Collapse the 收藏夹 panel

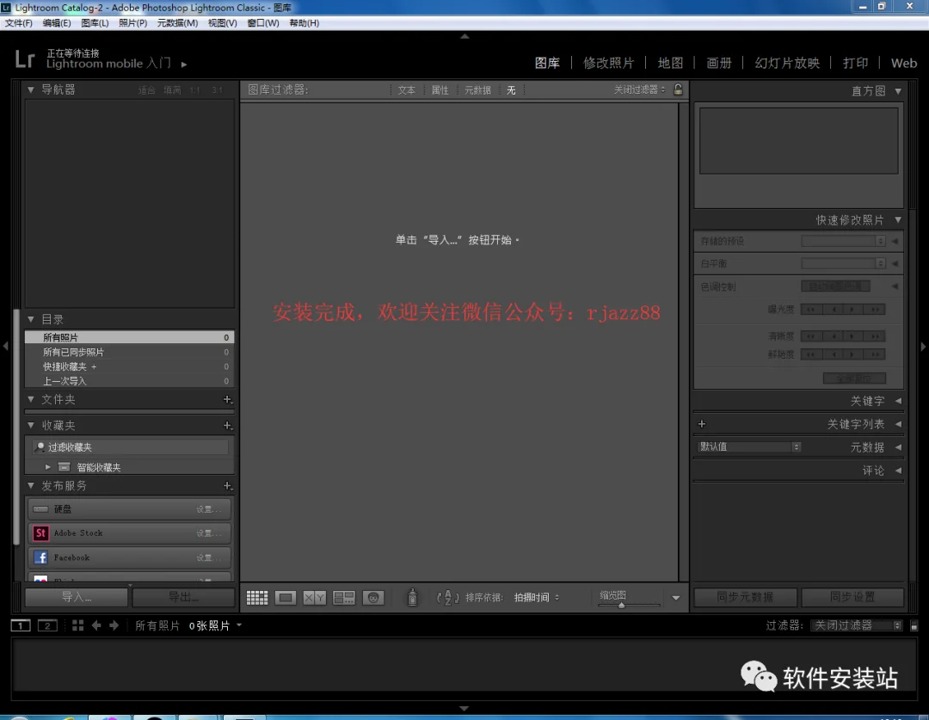click(x=31, y=426)
